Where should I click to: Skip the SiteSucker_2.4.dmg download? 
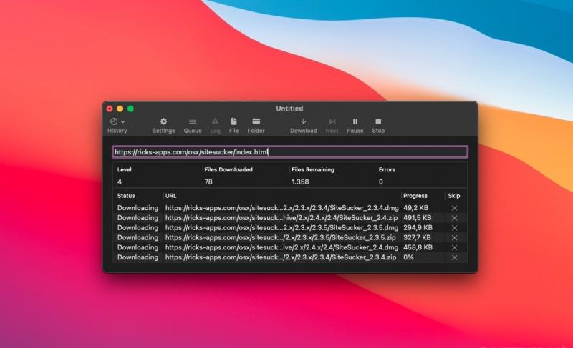(x=454, y=247)
